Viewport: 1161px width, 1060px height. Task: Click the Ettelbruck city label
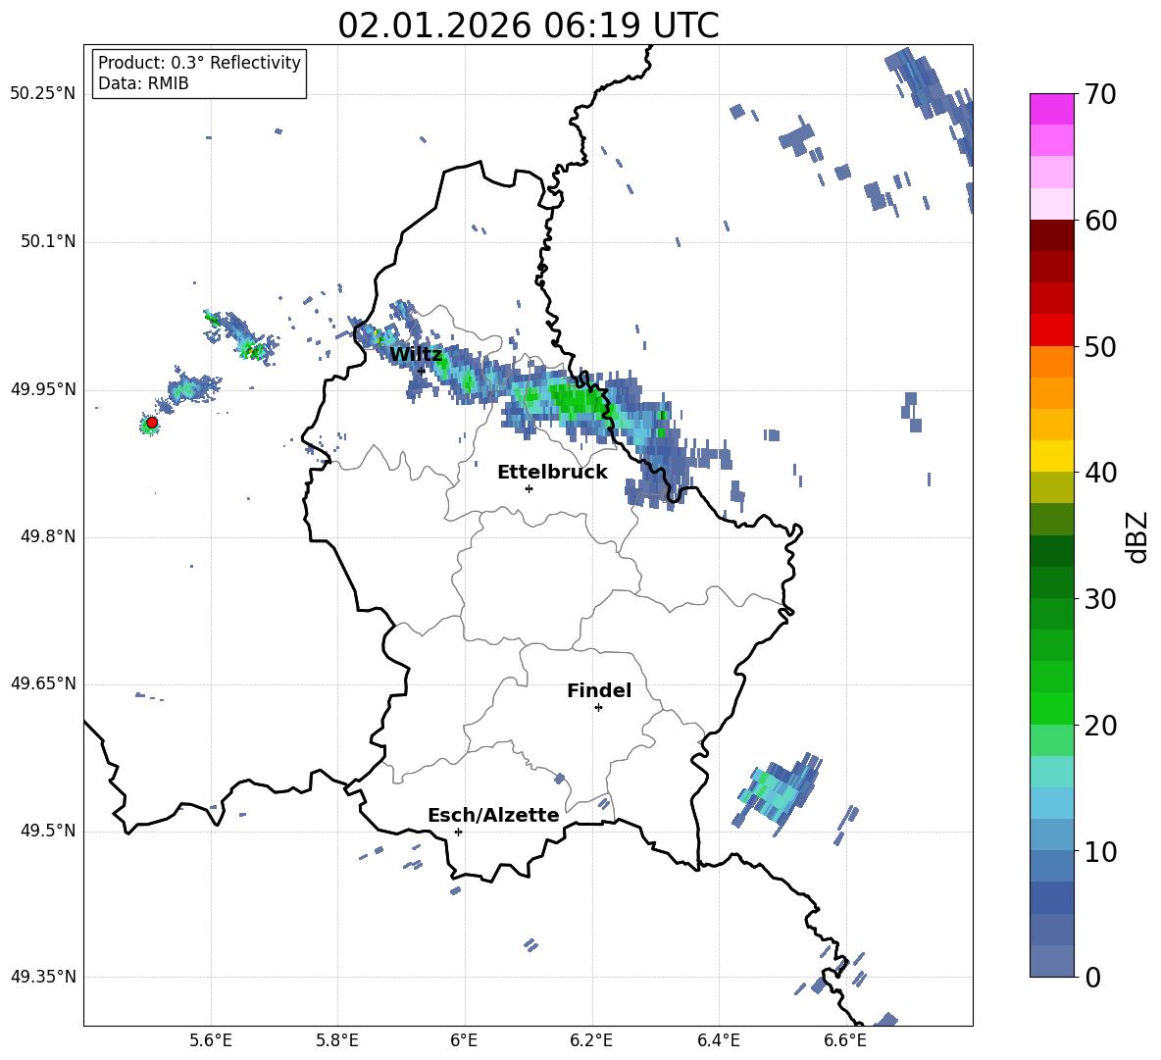pyautogui.click(x=552, y=473)
